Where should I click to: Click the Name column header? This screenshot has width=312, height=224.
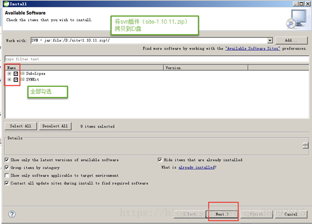pyautogui.click(x=84, y=68)
